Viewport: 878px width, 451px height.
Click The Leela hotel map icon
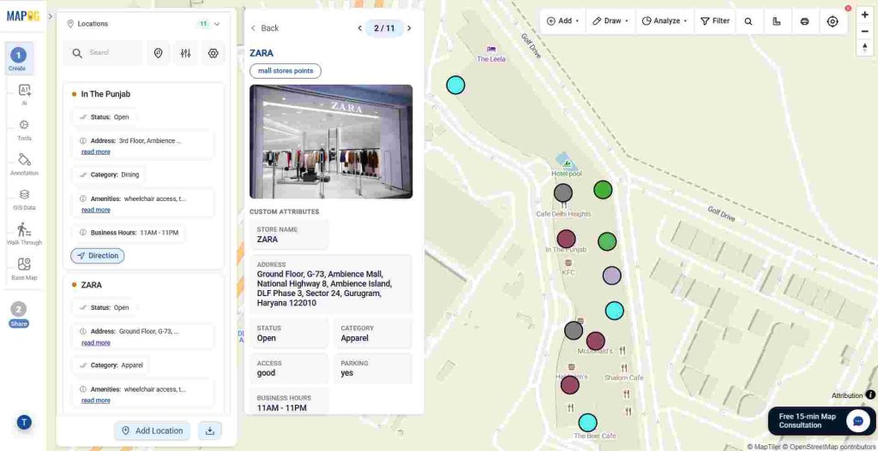tap(491, 49)
